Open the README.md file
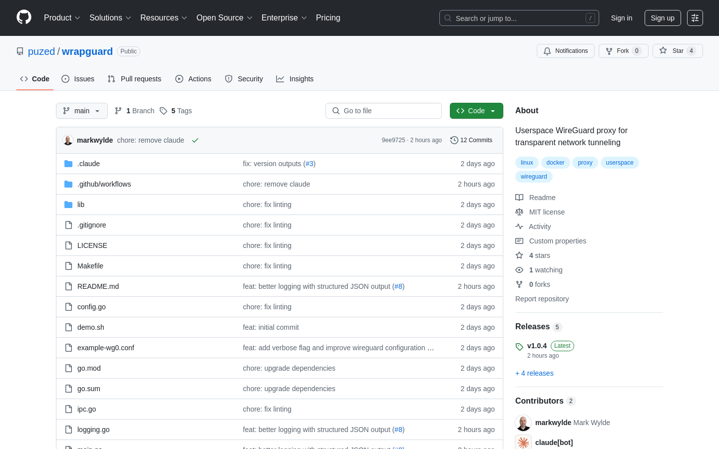 coord(98,286)
